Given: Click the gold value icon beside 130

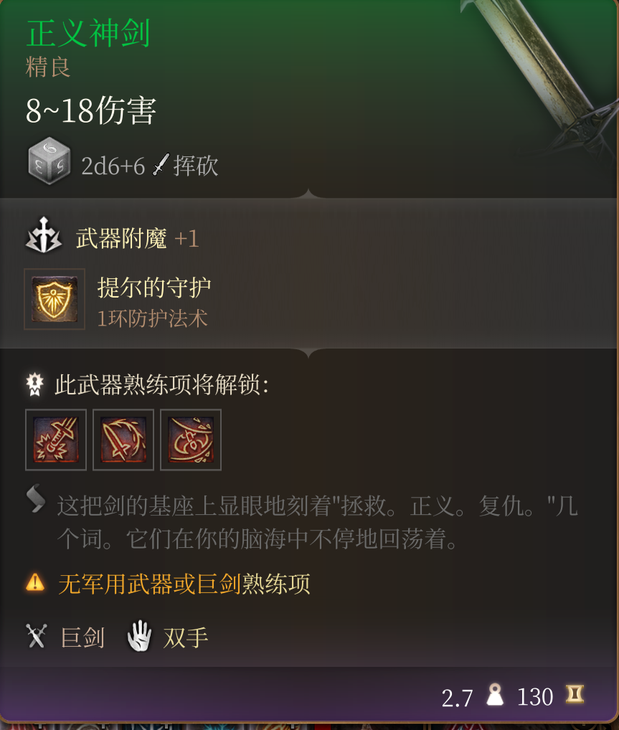Looking at the screenshot, I should 575,694.
